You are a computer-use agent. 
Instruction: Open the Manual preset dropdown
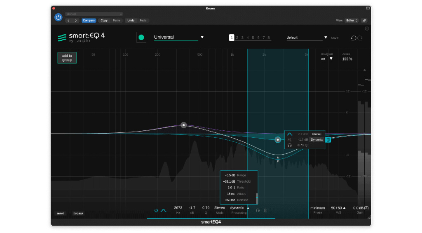94,14
